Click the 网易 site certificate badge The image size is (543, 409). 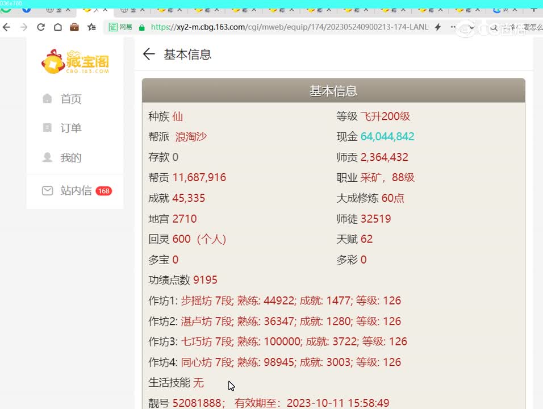pyautogui.click(x=120, y=27)
